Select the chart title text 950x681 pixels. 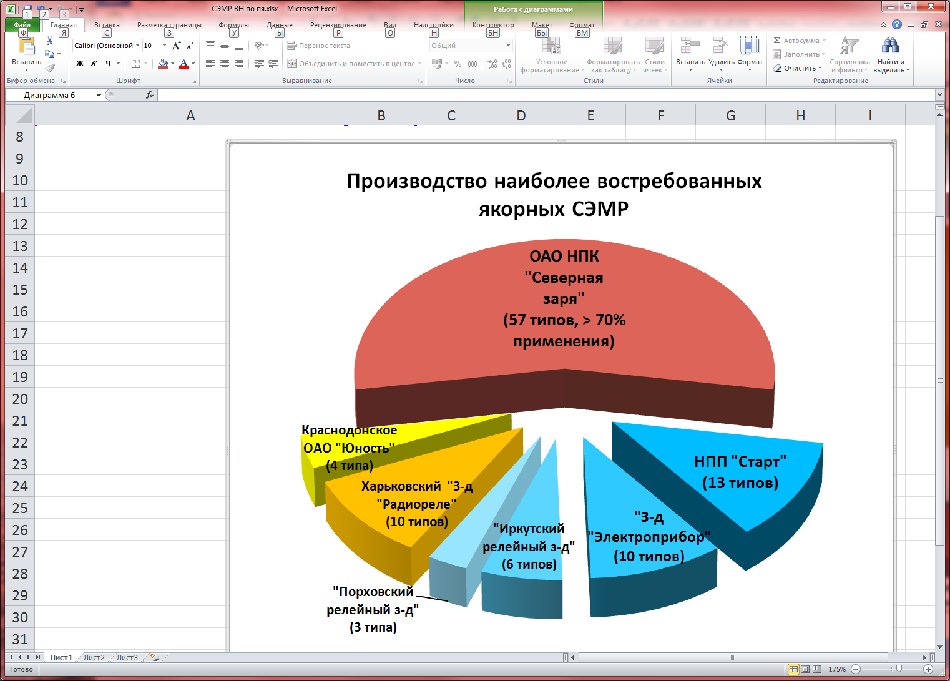tap(554, 194)
